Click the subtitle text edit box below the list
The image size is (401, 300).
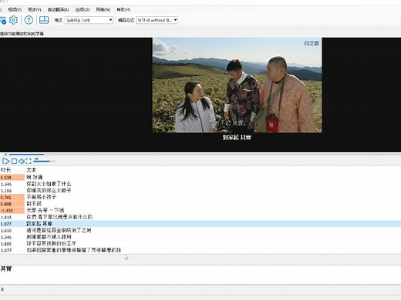tap(200, 275)
